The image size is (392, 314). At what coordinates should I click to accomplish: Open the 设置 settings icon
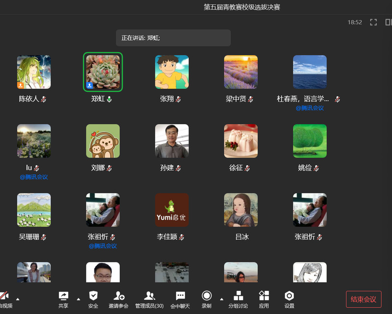(x=289, y=299)
